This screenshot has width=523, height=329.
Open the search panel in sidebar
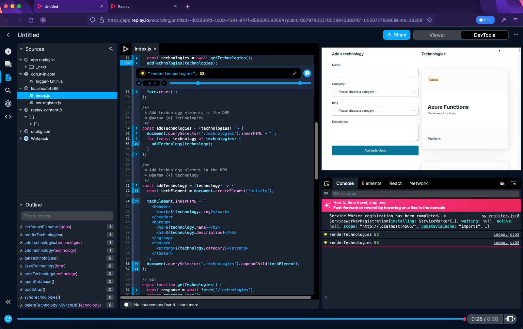(x=8, y=91)
